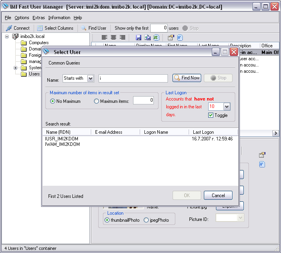Click the E-mail Address column header
The image size is (281, 253).
[115, 132]
